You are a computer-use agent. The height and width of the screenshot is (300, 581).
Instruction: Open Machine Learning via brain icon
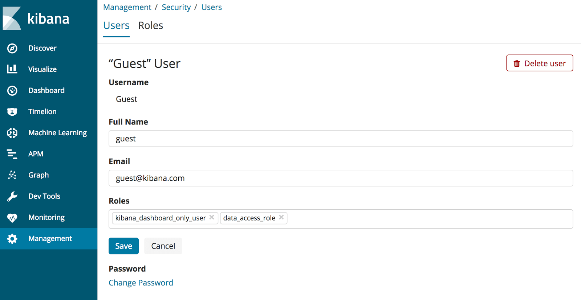click(x=12, y=133)
